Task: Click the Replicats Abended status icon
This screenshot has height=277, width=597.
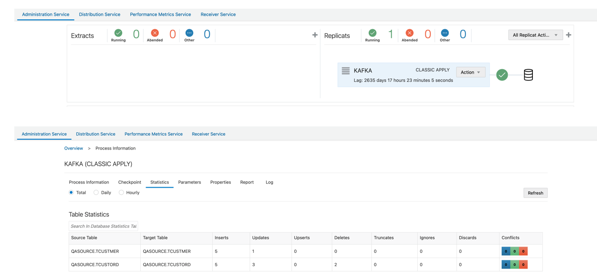Action: pyautogui.click(x=409, y=33)
